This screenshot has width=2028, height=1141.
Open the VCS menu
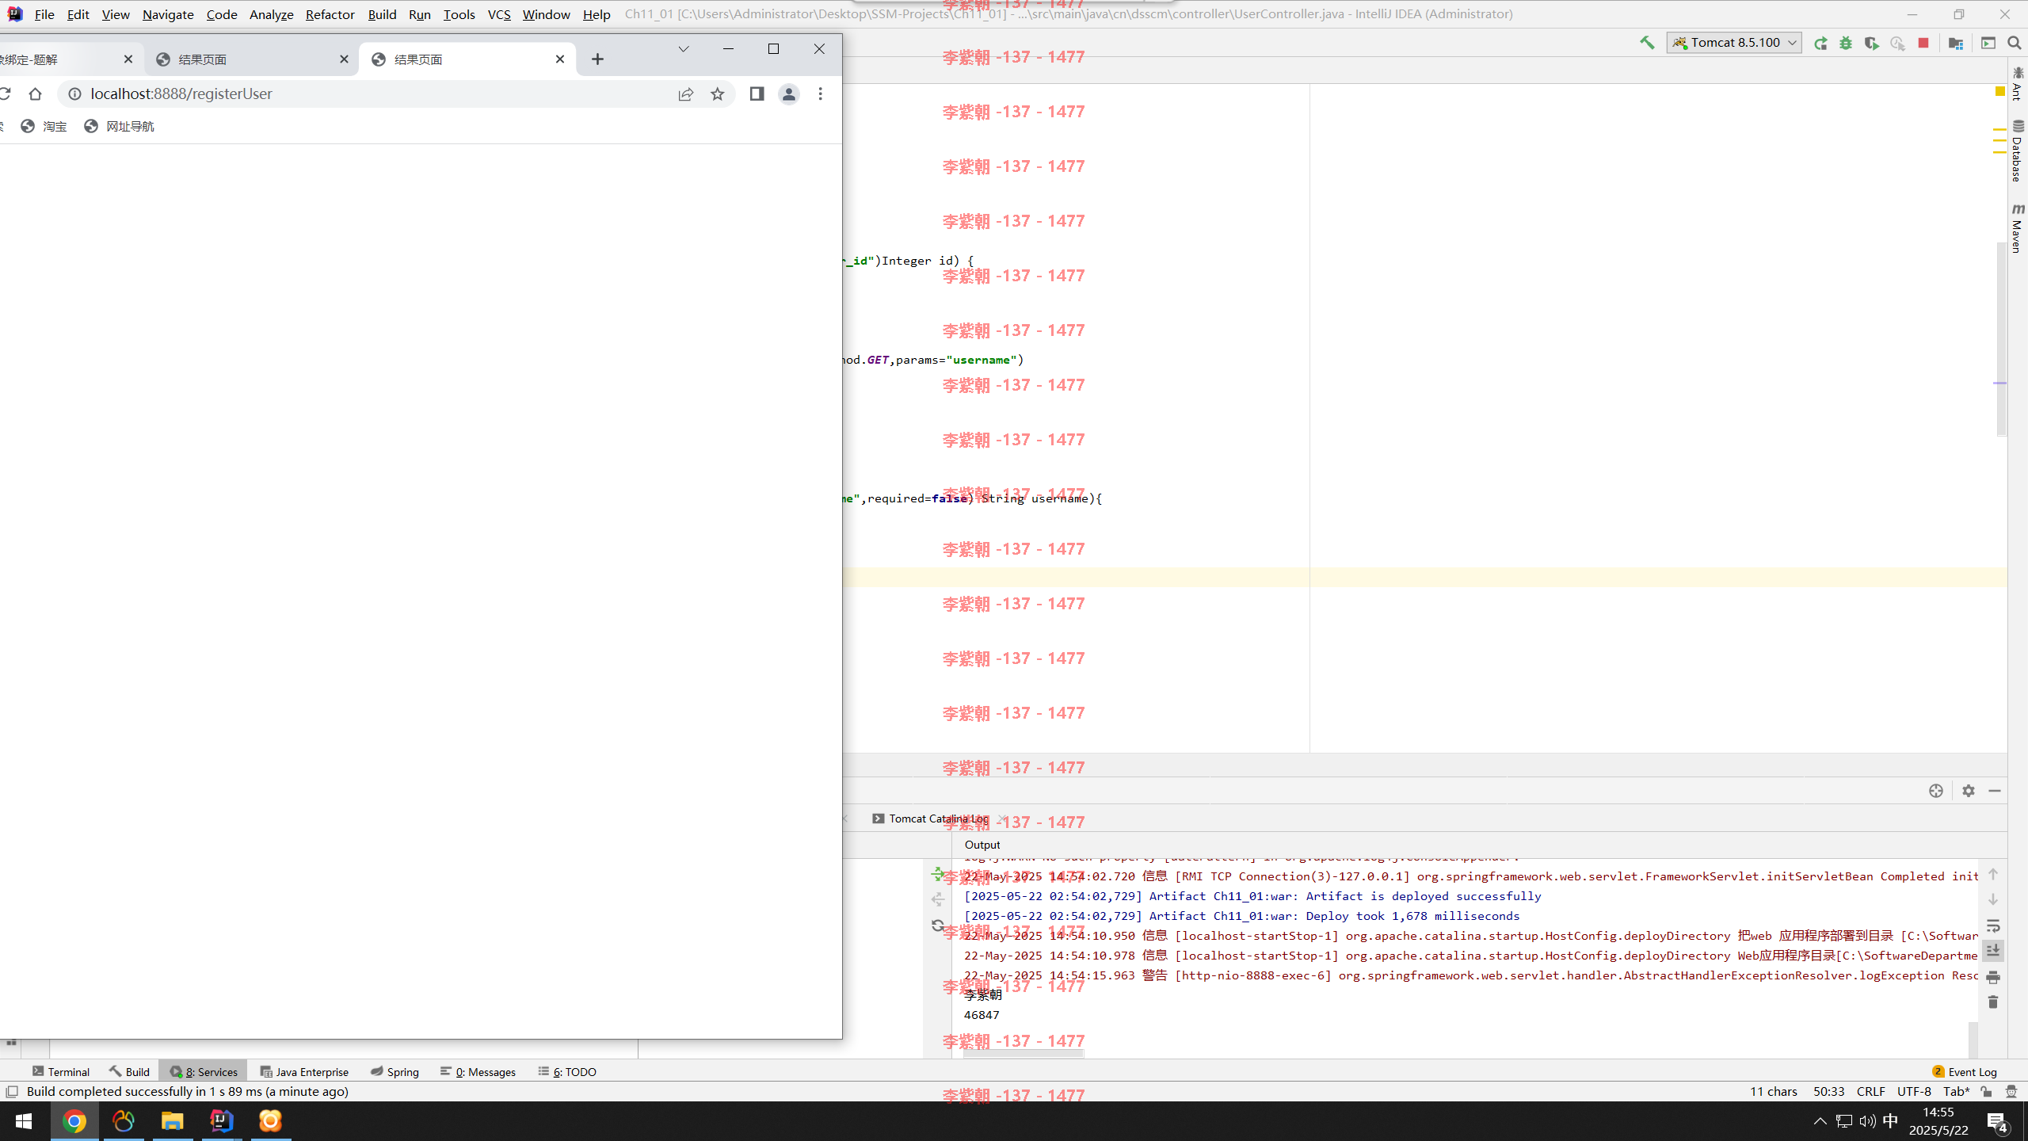coord(499,14)
